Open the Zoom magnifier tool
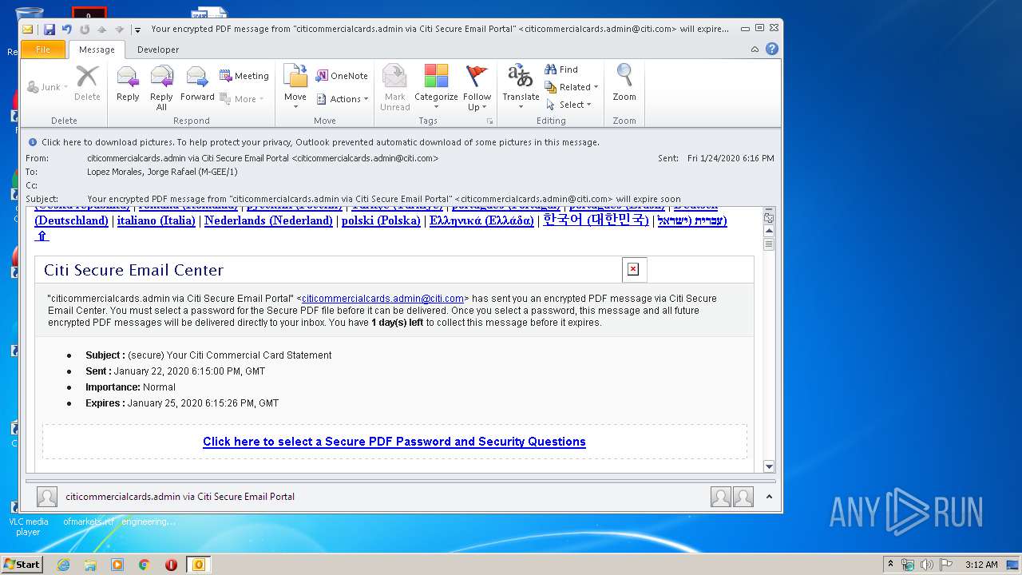Image resolution: width=1022 pixels, height=575 pixels. (624, 83)
